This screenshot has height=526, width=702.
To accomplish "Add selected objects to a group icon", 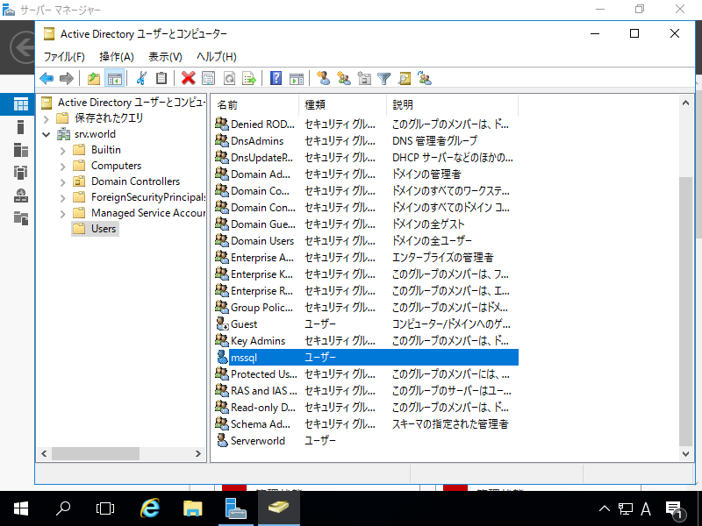I will (425, 79).
